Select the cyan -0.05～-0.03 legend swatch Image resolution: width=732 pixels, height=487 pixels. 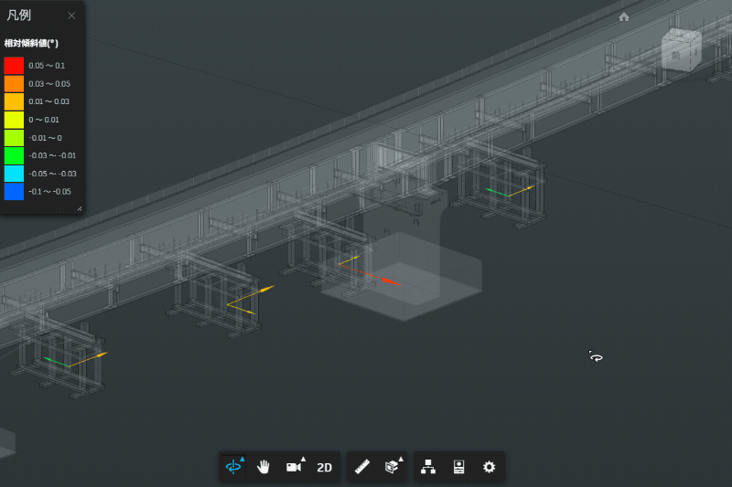pos(14,174)
